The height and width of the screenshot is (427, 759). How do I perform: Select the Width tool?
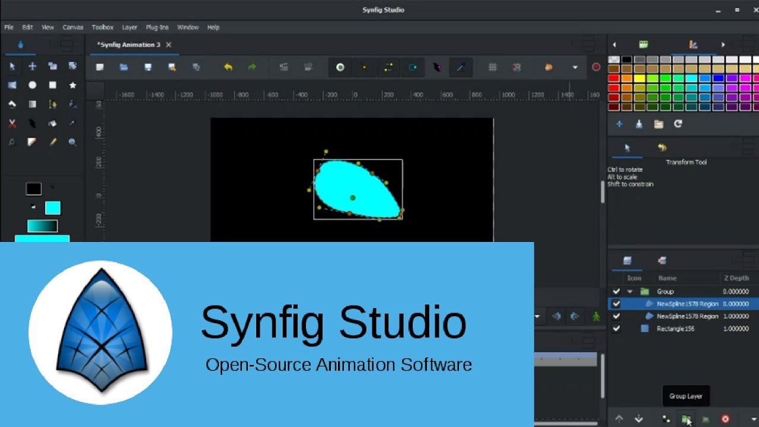tap(33, 123)
